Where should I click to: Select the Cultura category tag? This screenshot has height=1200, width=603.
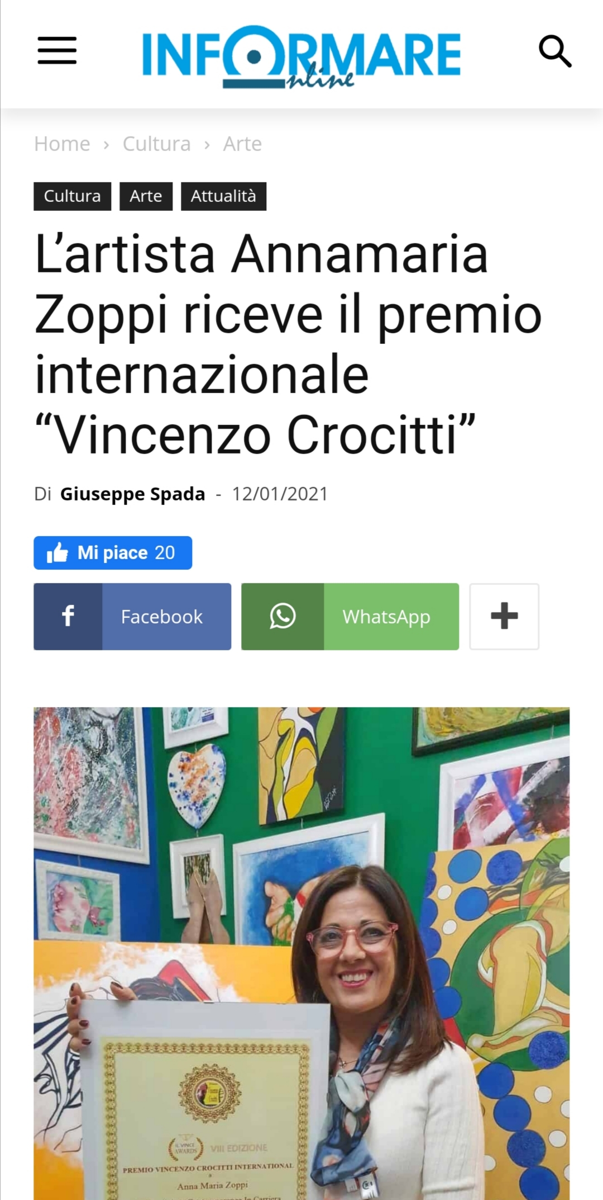coord(73,196)
